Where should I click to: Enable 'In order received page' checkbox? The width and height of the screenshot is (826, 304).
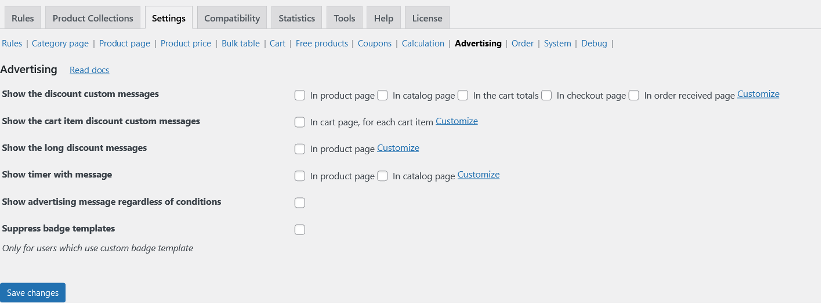coord(634,95)
